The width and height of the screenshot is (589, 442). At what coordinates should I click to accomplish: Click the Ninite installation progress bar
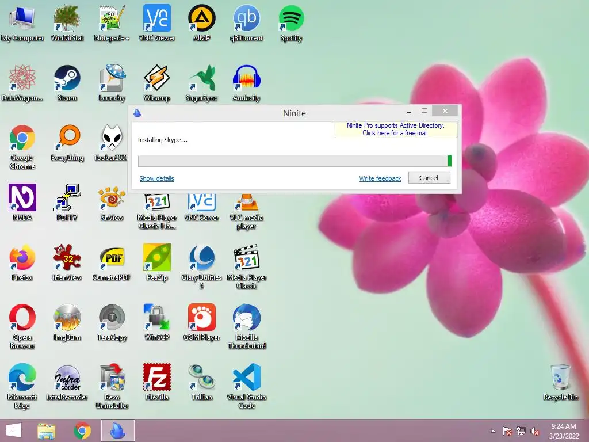pos(294,161)
